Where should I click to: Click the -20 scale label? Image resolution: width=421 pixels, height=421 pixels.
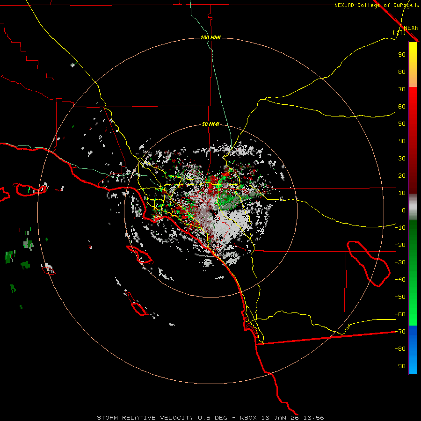coord(400,245)
